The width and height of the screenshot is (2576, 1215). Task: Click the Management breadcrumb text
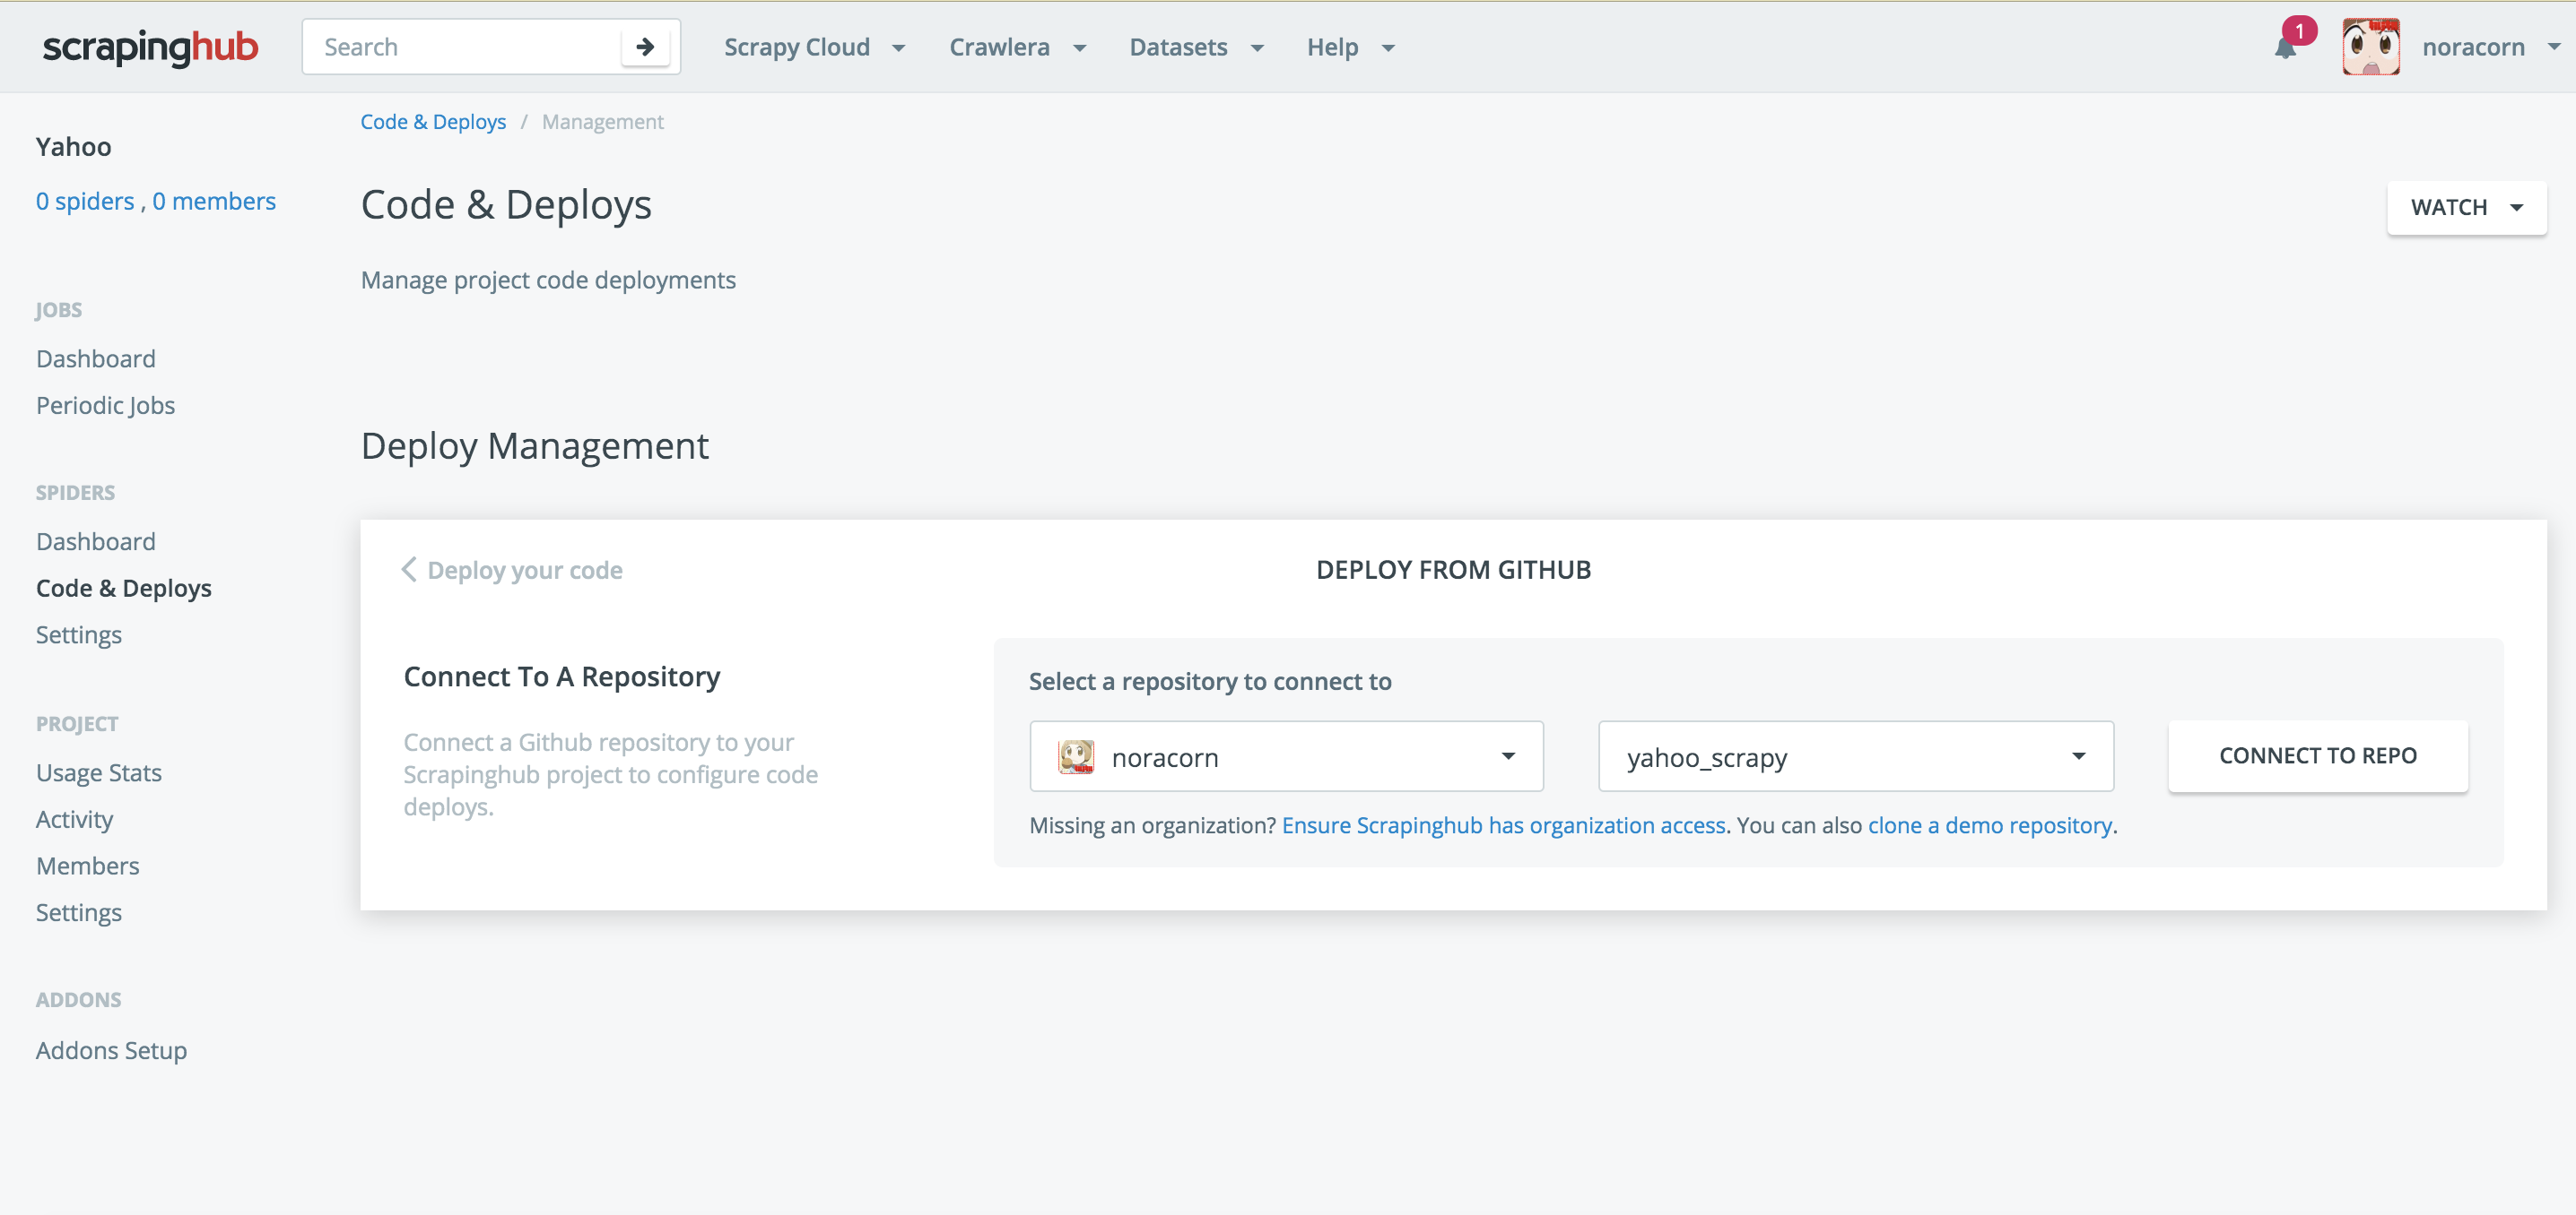click(x=603, y=122)
